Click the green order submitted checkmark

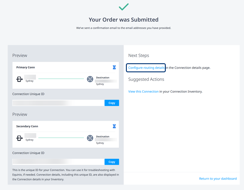point(124,7)
